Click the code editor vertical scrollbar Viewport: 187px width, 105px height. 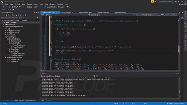pyautogui.click(x=179, y=43)
